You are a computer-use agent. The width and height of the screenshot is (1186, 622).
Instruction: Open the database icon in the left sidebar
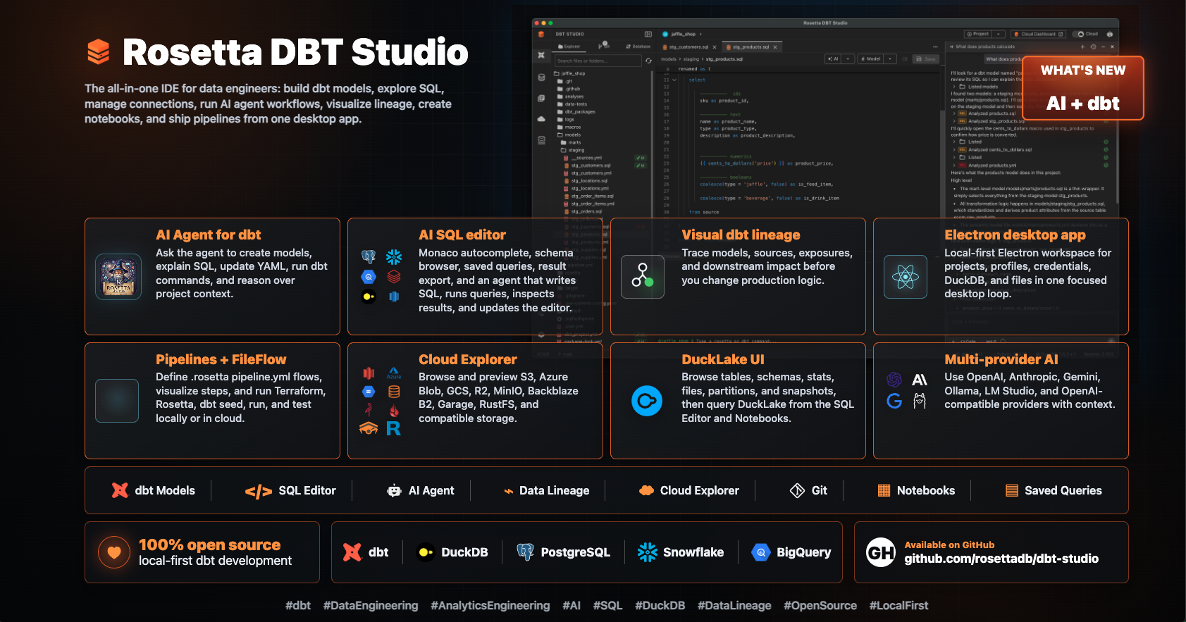point(541,77)
